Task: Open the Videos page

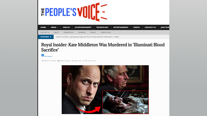Action: [x=136, y=27]
